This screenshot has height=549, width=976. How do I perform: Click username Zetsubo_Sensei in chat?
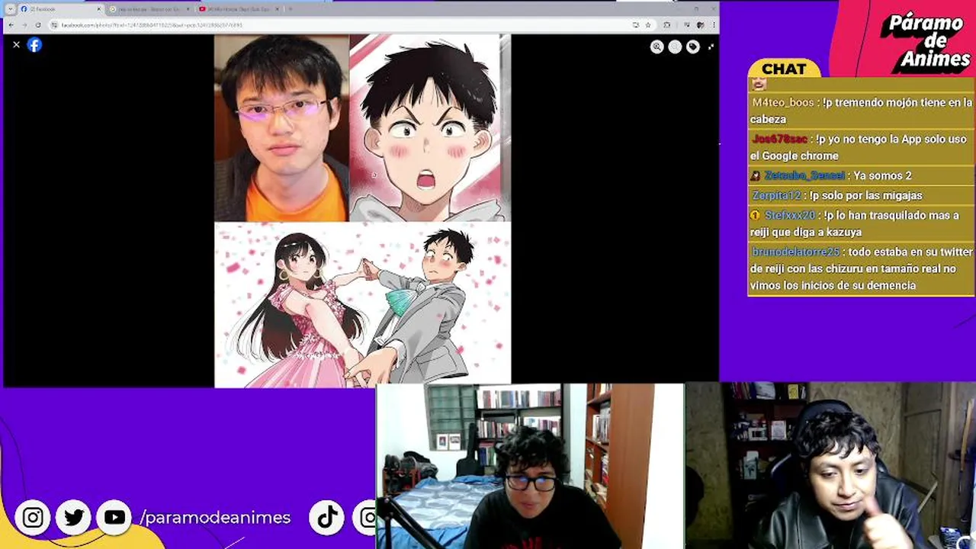(x=804, y=175)
